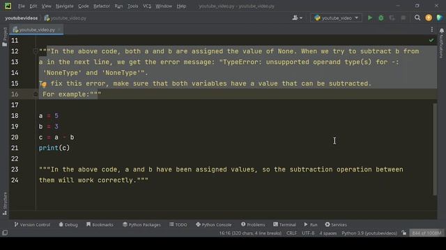Open the Code menu

pyautogui.click(x=84, y=6)
